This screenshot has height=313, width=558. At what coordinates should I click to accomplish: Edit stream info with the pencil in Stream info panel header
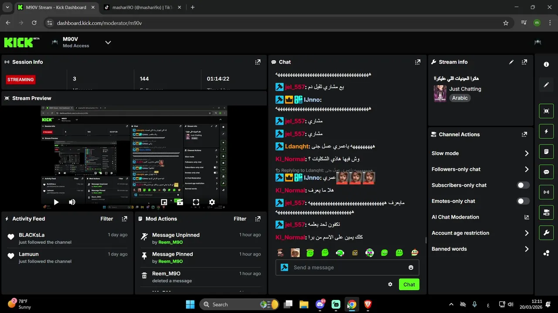click(511, 62)
